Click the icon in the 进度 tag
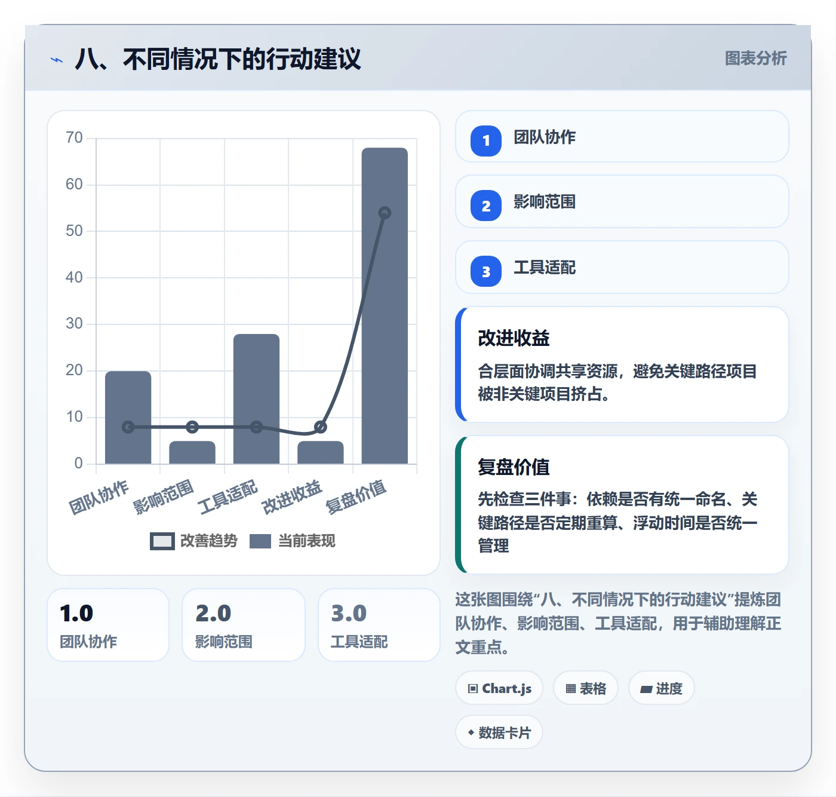Screen dimensions: 836x797 (x=646, y=689)
